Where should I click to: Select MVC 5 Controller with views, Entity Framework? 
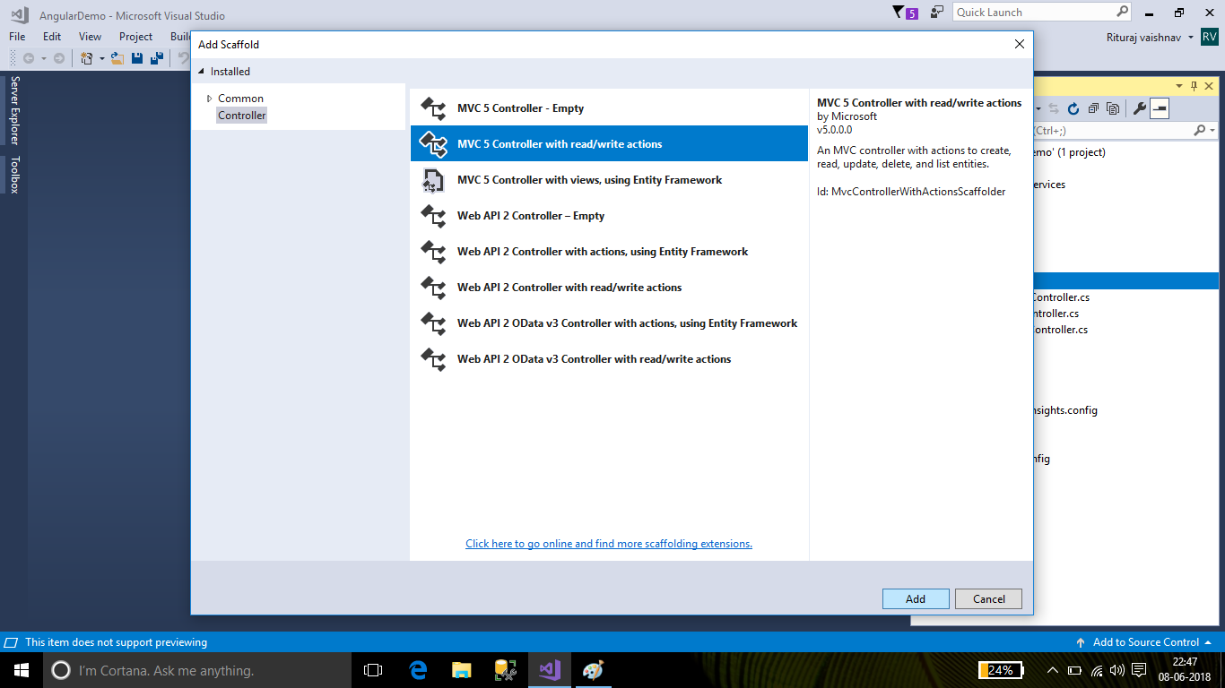pos(609,180)
